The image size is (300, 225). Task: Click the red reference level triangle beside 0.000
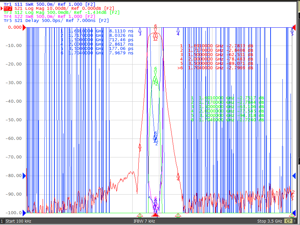point(24,27)
